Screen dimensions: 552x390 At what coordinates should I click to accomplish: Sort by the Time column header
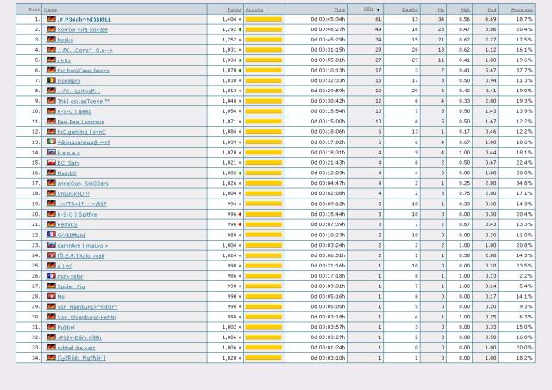[339, 9]
